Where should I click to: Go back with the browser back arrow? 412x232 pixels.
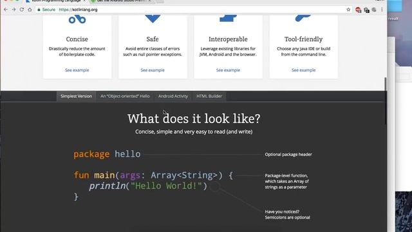[6, 10]
